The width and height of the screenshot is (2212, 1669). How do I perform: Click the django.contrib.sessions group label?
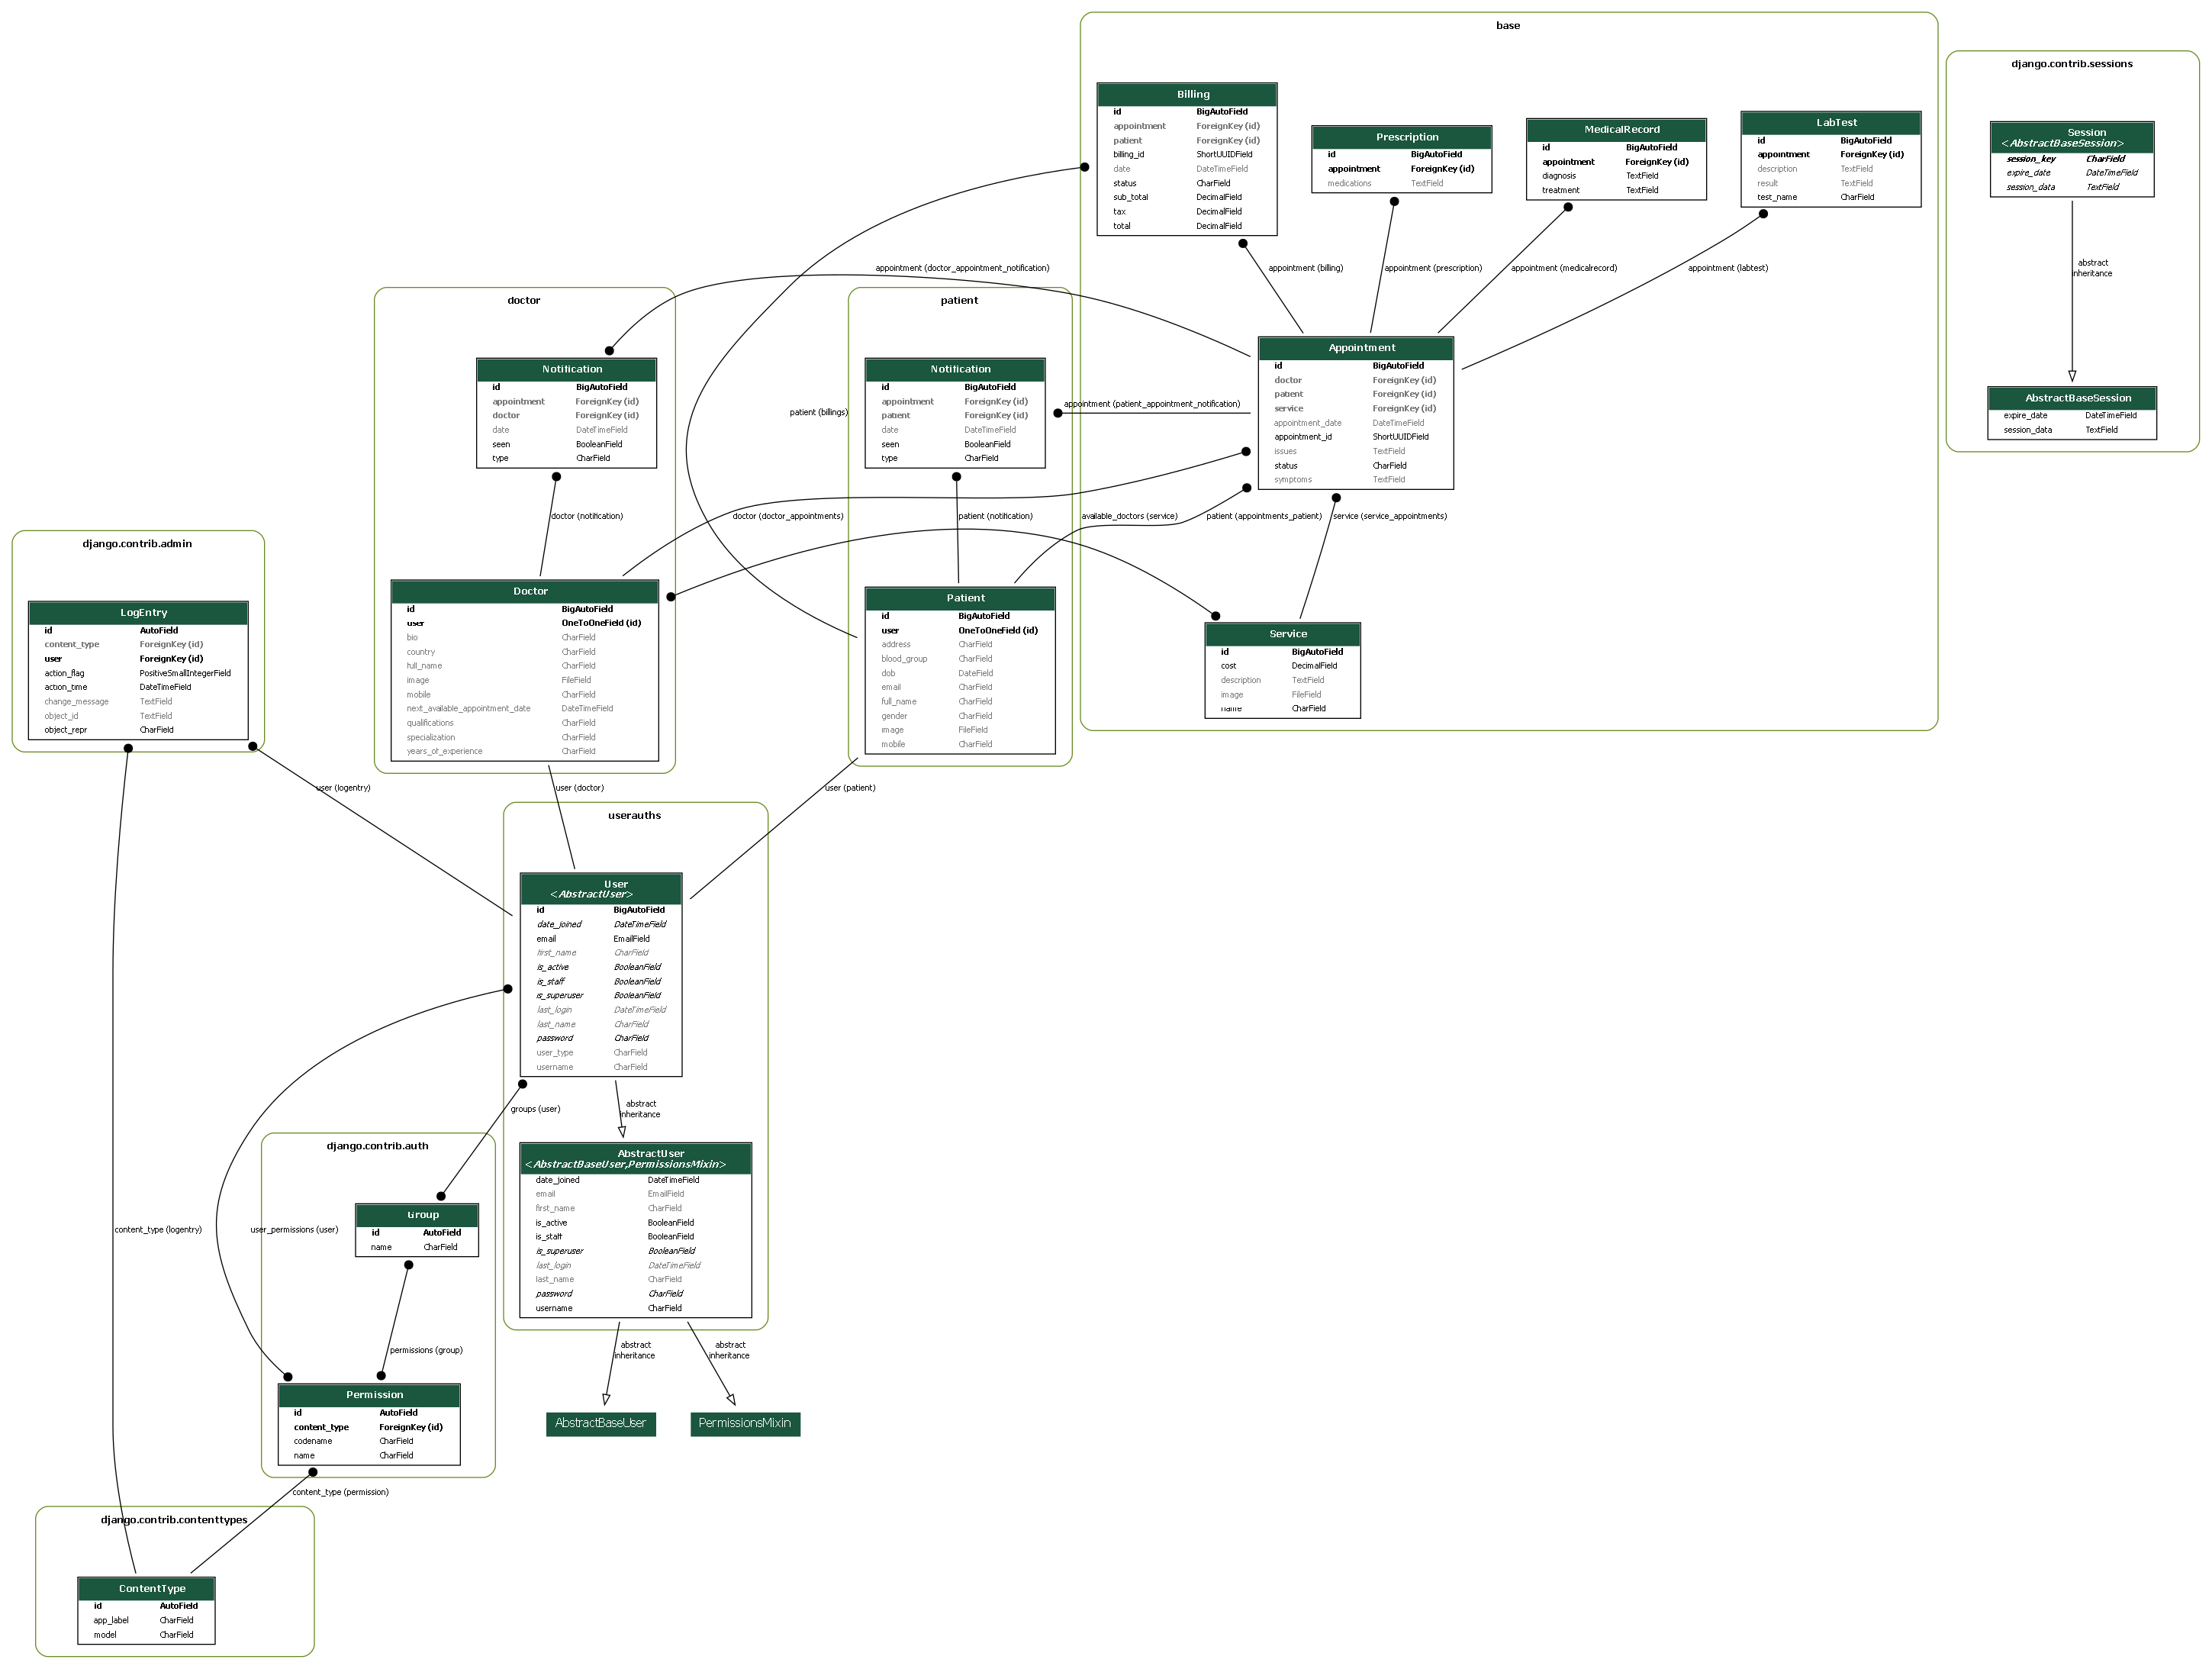click(x=2071, y=64)
